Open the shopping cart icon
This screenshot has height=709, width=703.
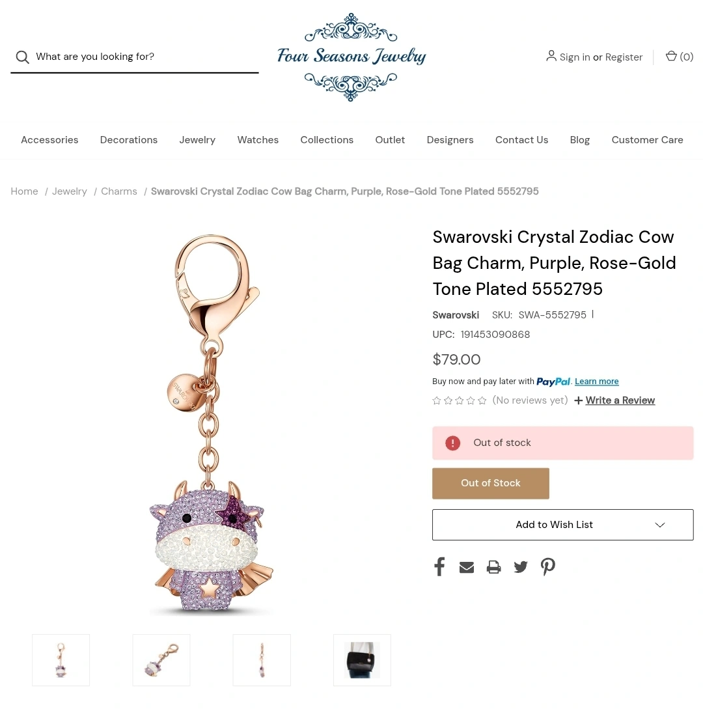coord(671,56)
